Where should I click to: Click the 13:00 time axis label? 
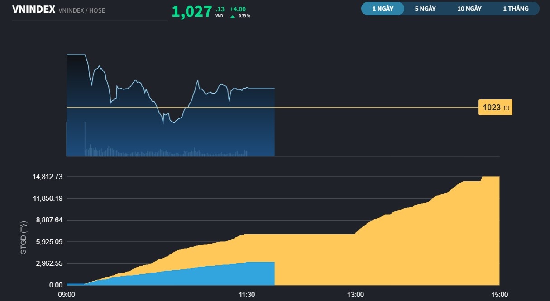pyautogui.click(x=355, y=294)
